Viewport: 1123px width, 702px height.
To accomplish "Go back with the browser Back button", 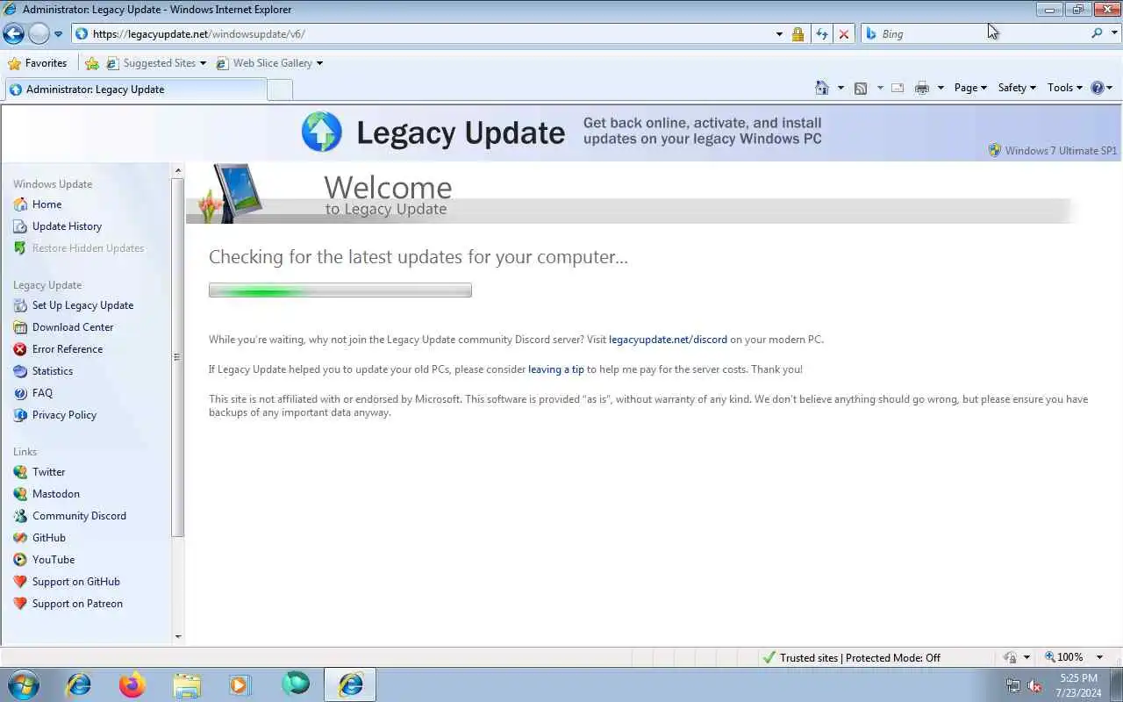I will click(13, 33).
